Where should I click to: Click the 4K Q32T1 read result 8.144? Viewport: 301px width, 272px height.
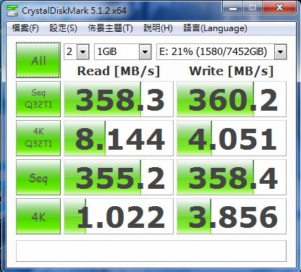(x=119, y=138)
